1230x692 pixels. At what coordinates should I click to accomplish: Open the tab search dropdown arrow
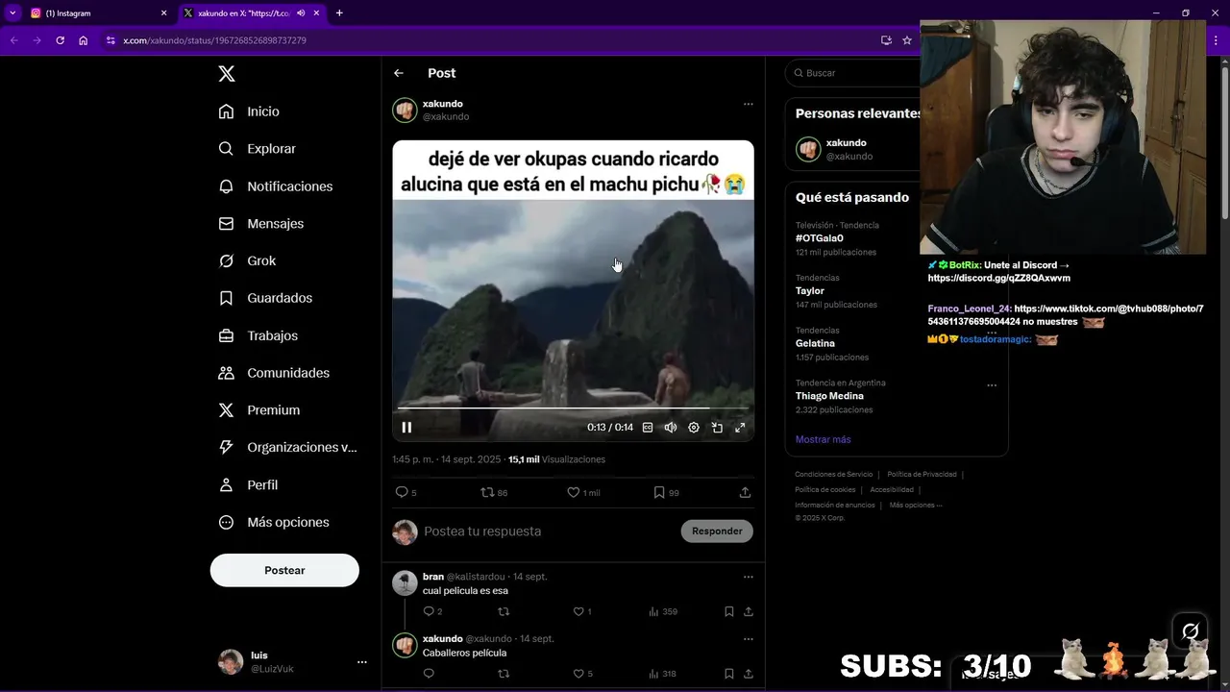(x=12, y=13)
